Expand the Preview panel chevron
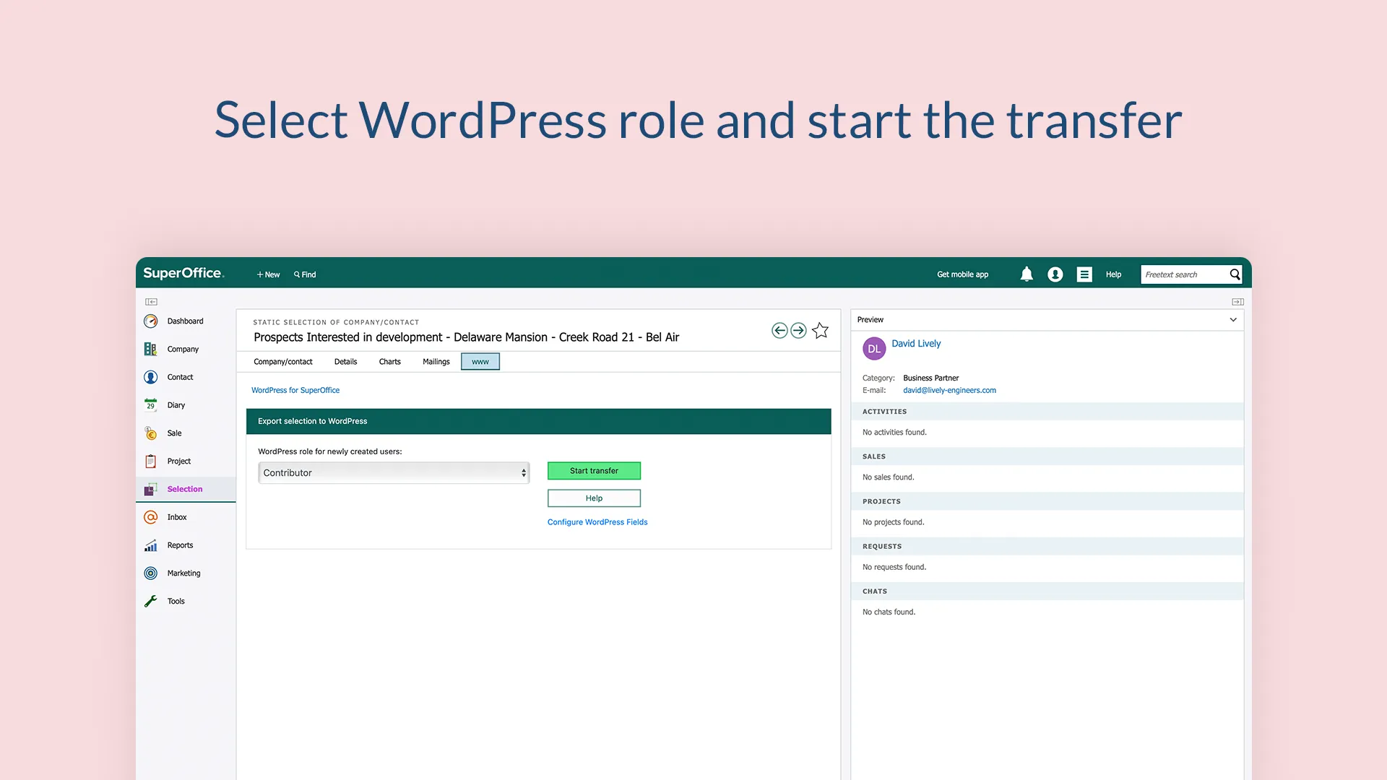1387x780 pixels. click(x=1233, y=320)
